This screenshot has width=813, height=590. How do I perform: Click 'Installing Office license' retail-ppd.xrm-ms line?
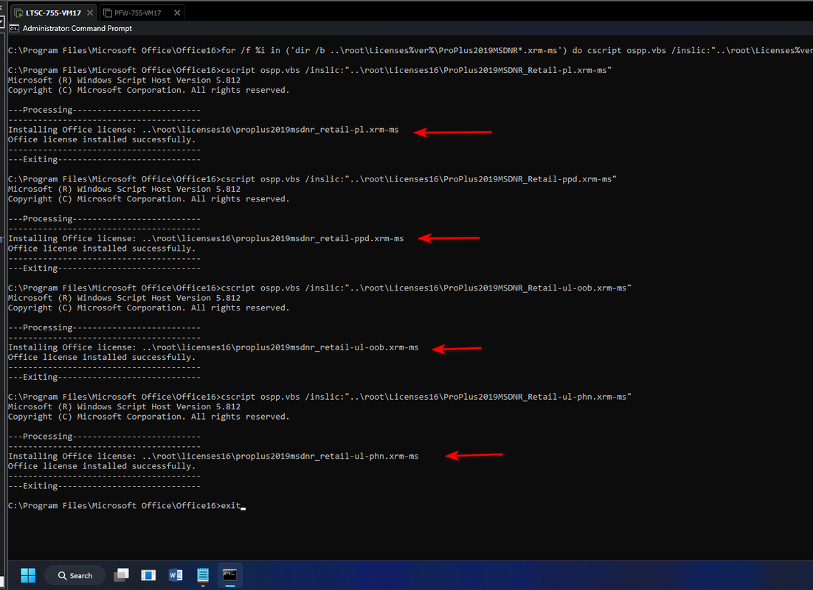pos(206,238)
